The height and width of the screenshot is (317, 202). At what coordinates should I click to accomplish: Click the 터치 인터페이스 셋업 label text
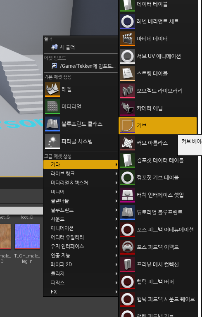pos(160,195)
